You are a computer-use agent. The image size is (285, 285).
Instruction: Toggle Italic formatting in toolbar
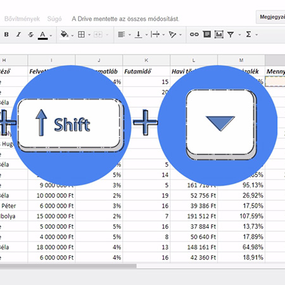pos(19,34)
